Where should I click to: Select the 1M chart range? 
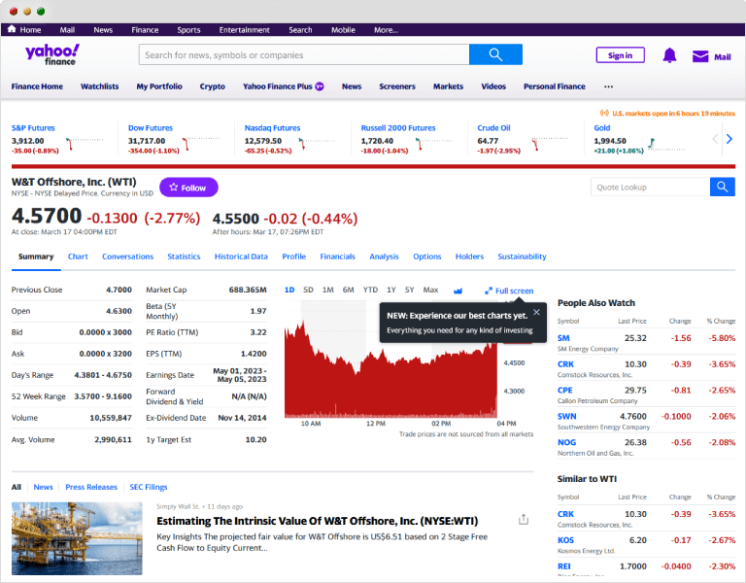pos(327,290)
